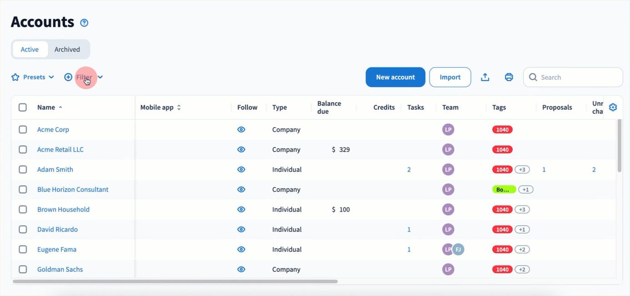Switch to the Archived tab

pyautogui.click(x=67, y=49)
